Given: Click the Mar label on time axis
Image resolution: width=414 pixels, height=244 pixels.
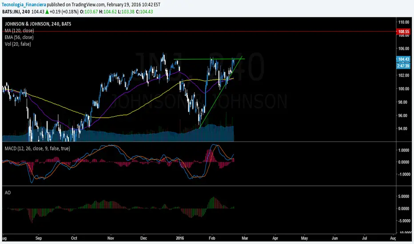Looking at the screenshot, I should 245,238.
